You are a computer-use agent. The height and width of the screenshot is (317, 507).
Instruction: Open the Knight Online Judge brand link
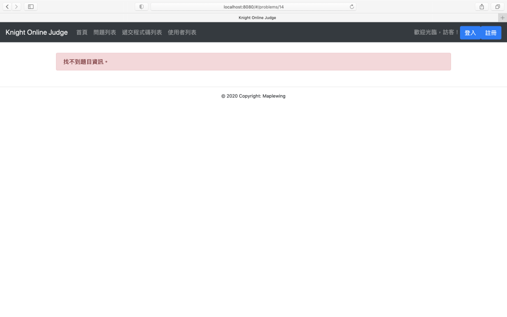(x=37, y=32)
